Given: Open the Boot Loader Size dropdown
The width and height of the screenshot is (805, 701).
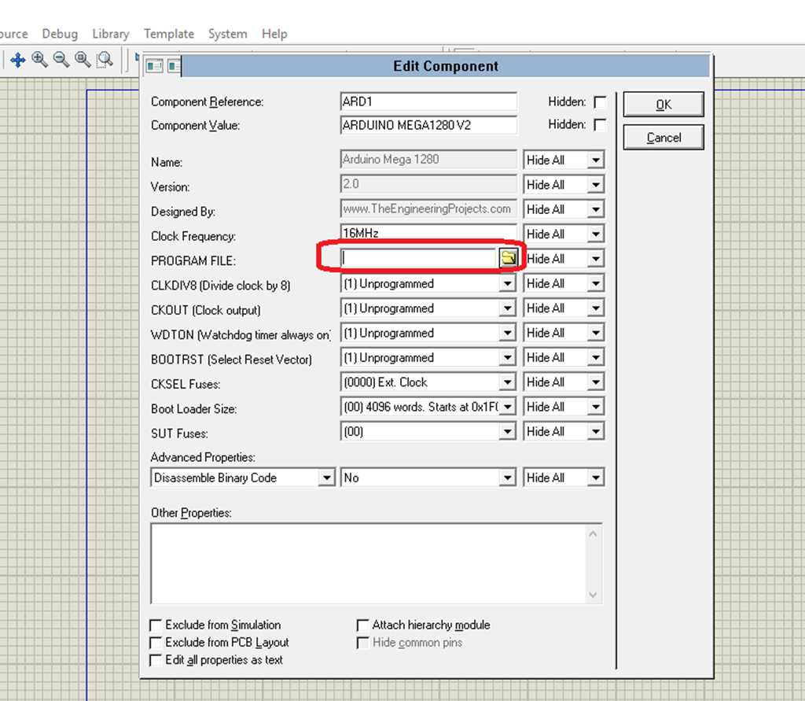Looking at the screenshot, I should [x=508, y=407].
